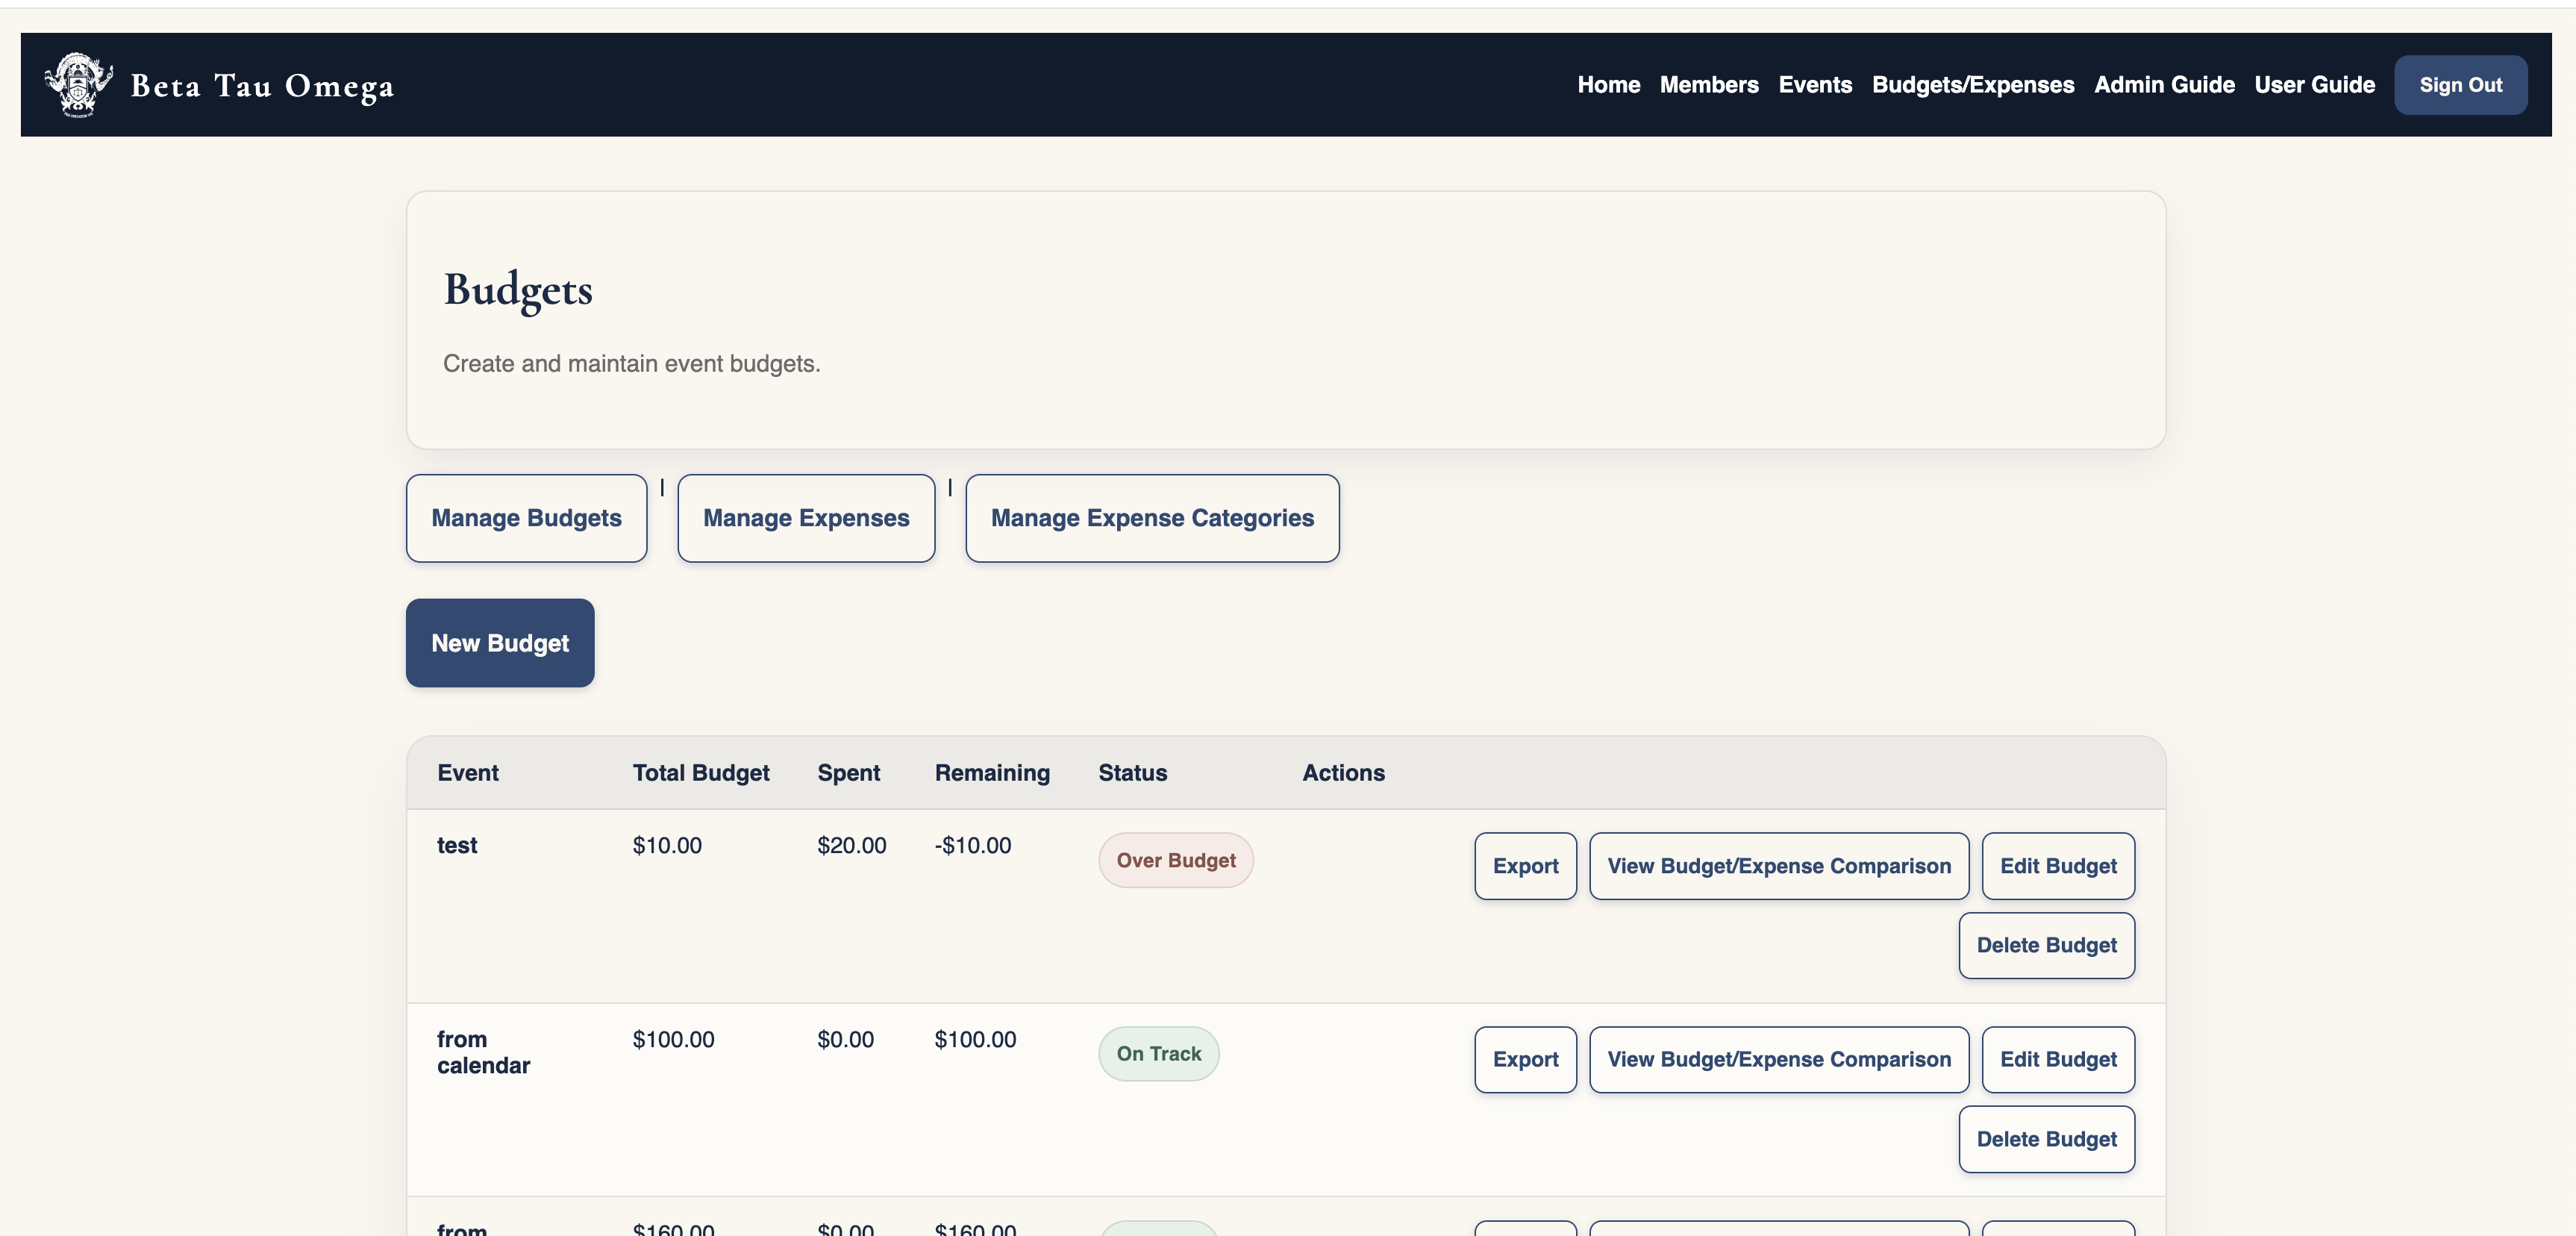View comparison for the $100.00 from calendar budget
This screenshot has height=1236, width=2576.
tap(1779, 1059)
